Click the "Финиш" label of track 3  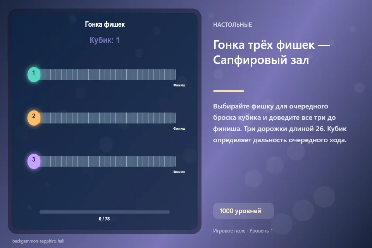tap(179, 172)
